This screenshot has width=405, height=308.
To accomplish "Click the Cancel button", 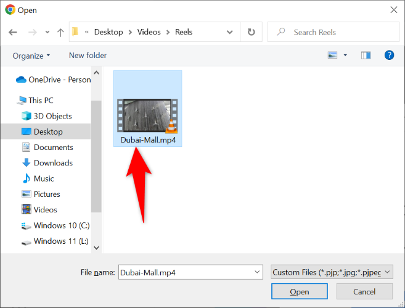I will (364, 291).
